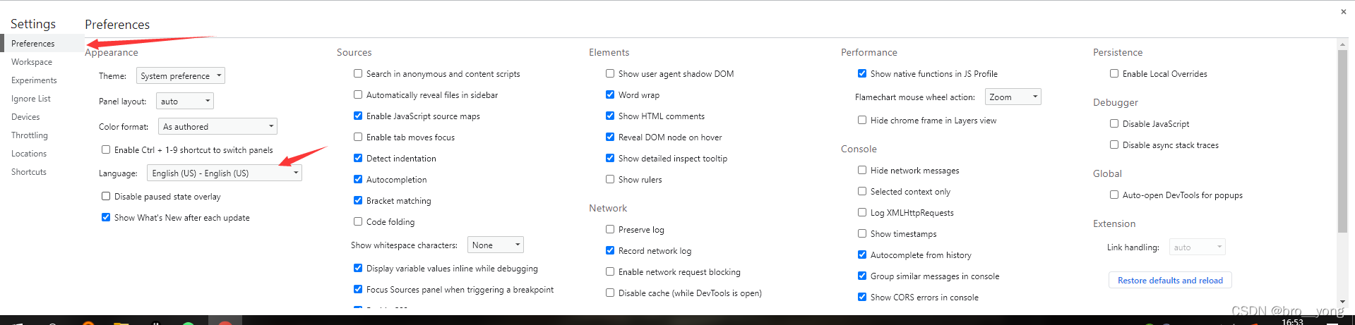Image resolution: width=1355 pixels, height=325 pixels.
Task: Click the scrollbar's up arrow
Action: point(1342,44)
